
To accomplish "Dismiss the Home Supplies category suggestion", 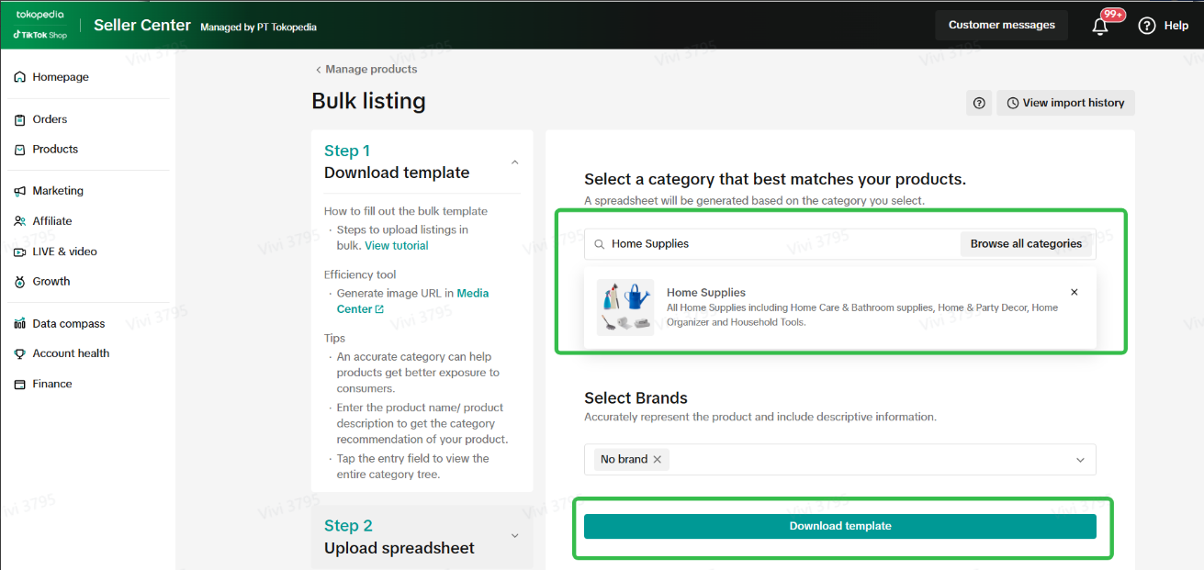I will coord(1075,292).
